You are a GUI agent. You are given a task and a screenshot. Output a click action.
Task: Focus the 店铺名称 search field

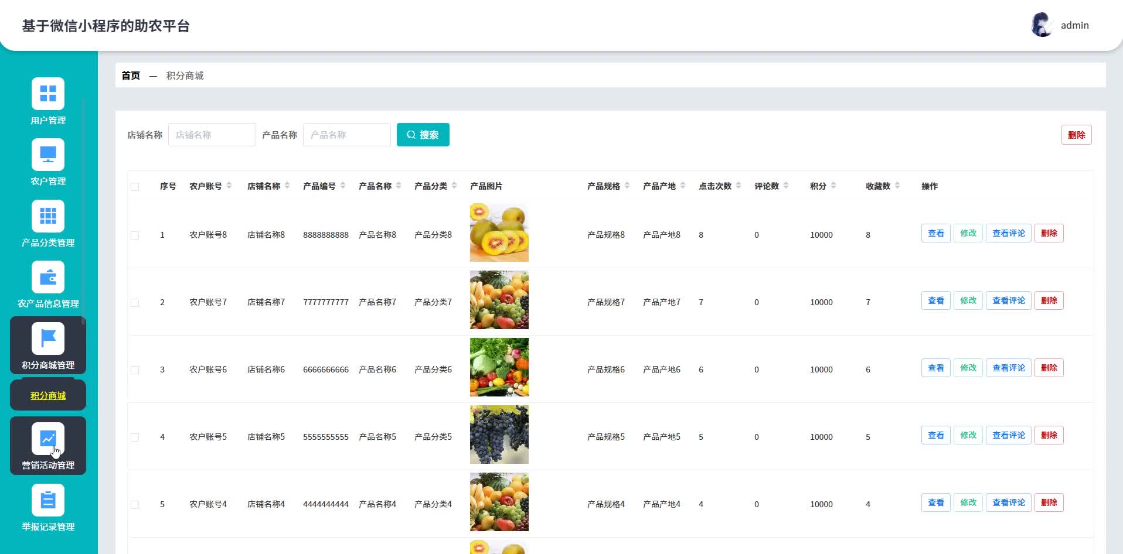click(212, 135)
